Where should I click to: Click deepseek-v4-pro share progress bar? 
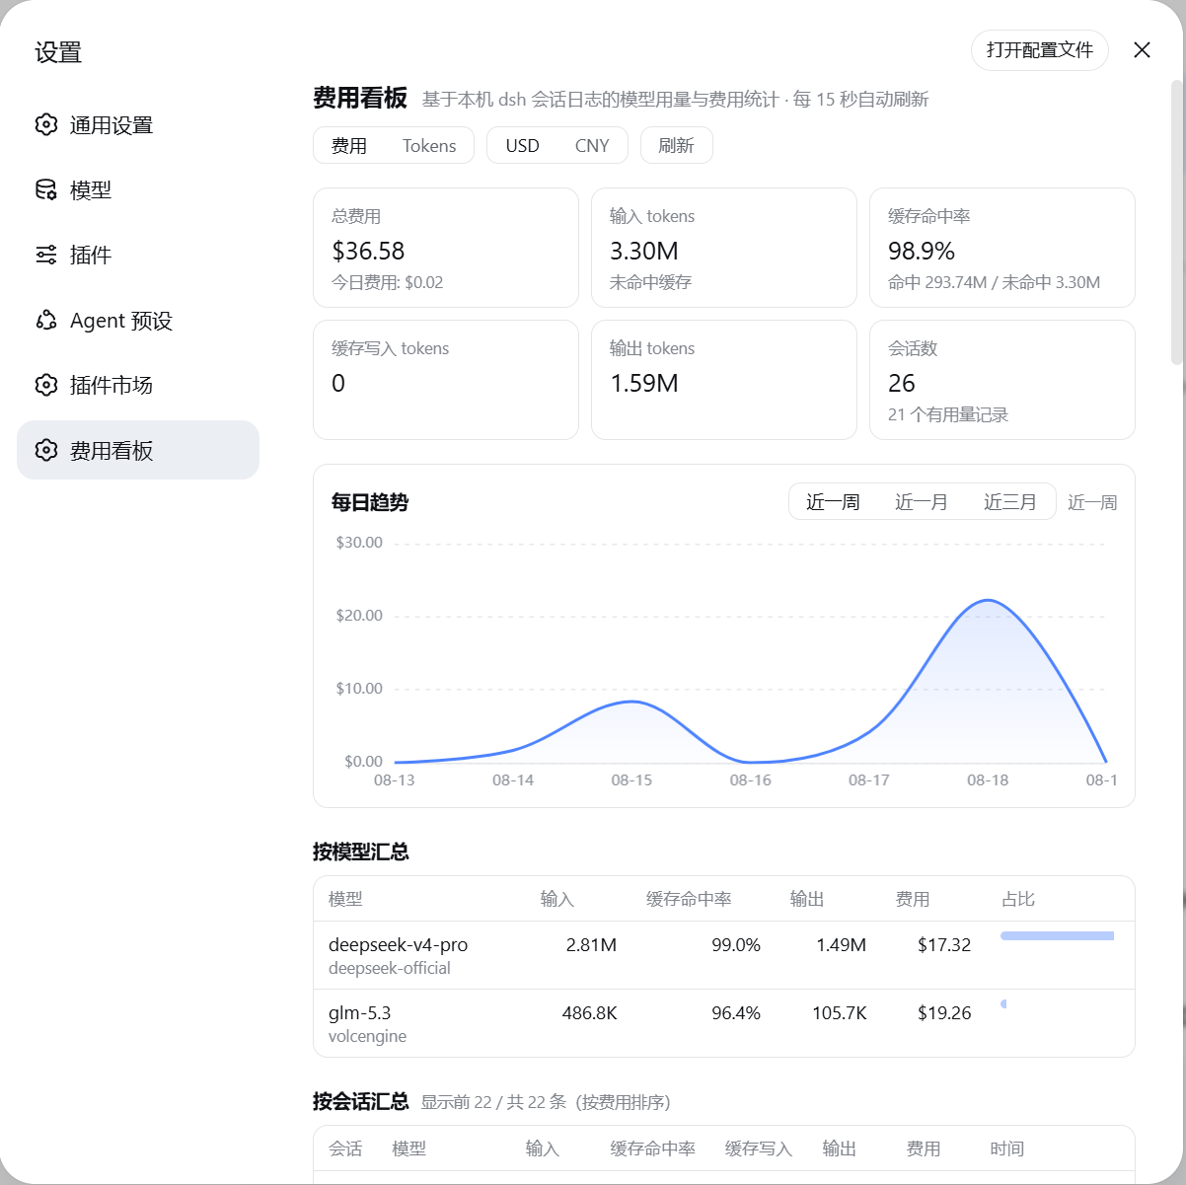pos(1057,935)
